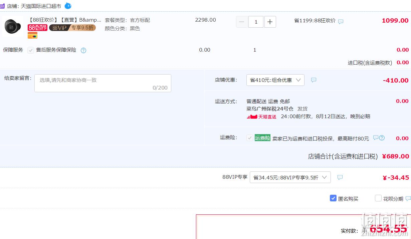The image size is (411, 239).
Task: Click the comment icon next to 店铺优惠 dropdown
Action: click(314, 80)
